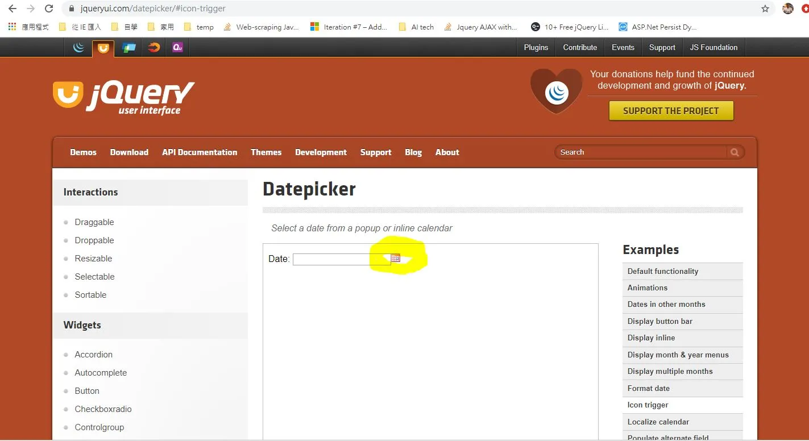
Task: Open Contribute in the top bar
Action: click(x=580, y=48)
